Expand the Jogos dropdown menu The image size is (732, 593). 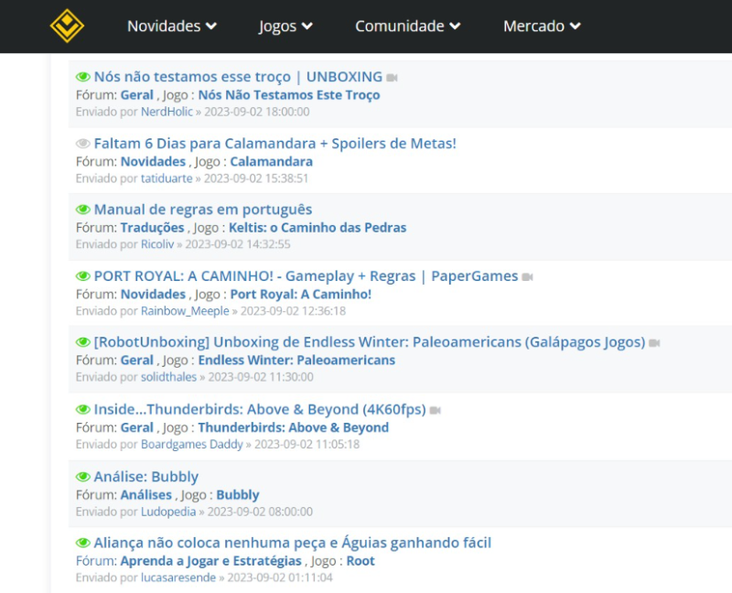pyautogui.click(x=285, y=27)
